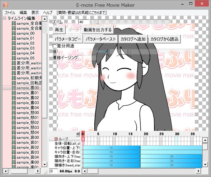Image resolution: width=211 pixels, height=177 pixels.
Task: Click the film icon beside sample_哀04
Action: [x=14, y=157]
